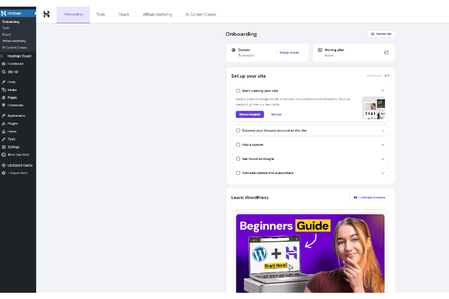Click the Hosting plan server icon
The width and height of the screenshot is (449, 299).
click(320, 50)
